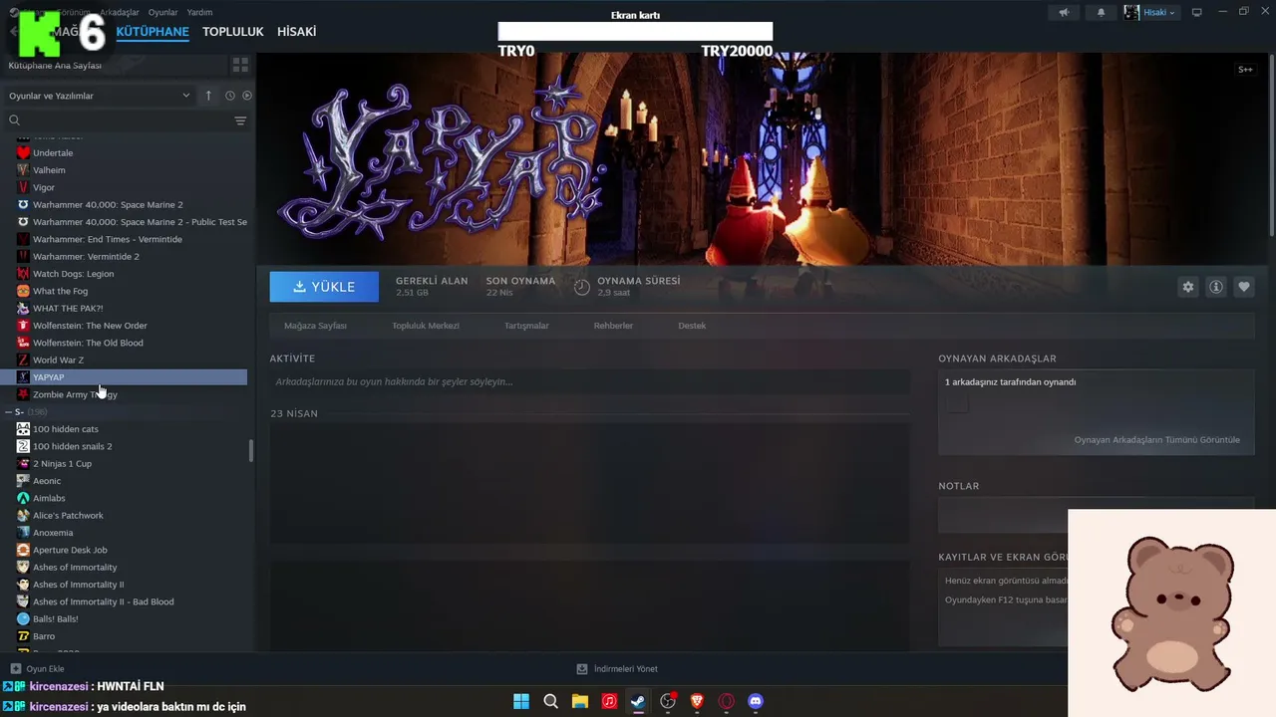Click the S++ badge on banner
Image resolution: width=1276 pixels, height=717 pixels.
click(1245, 70)
